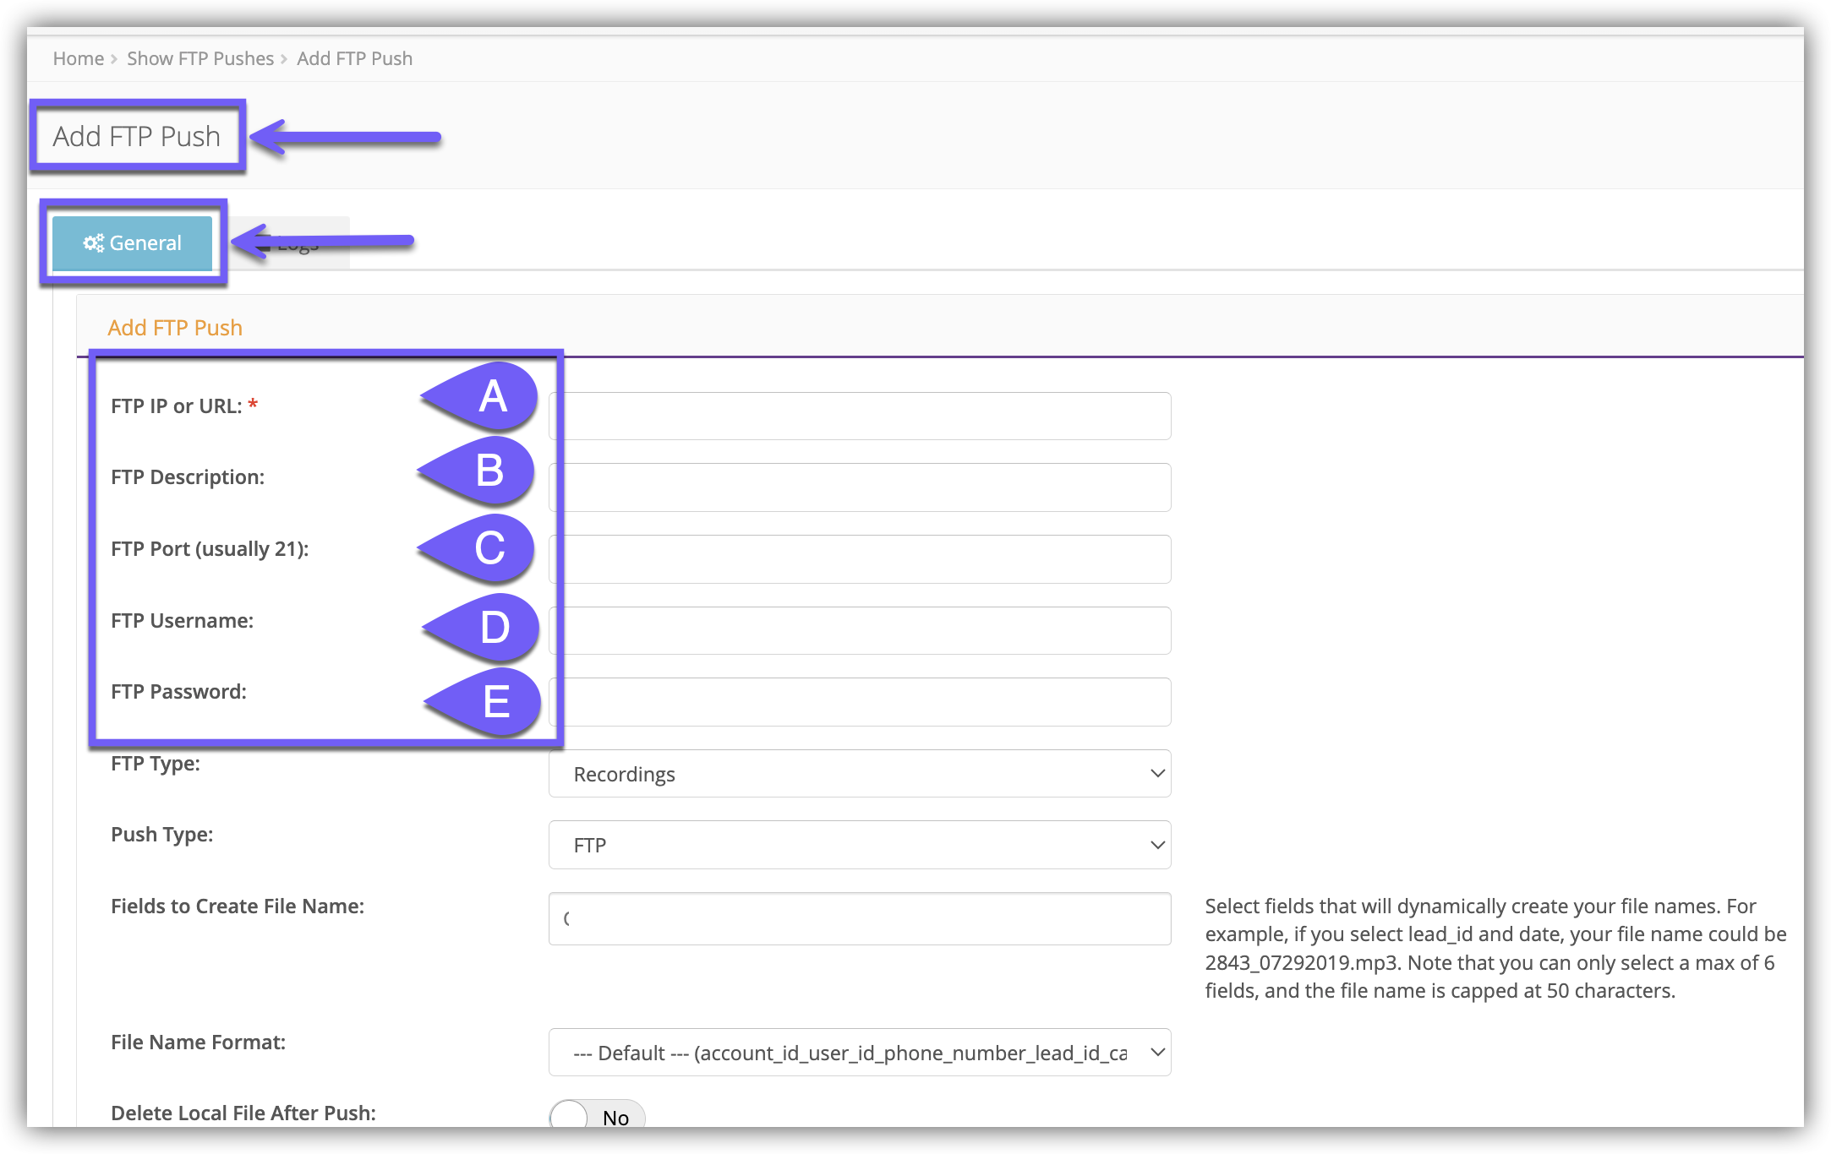Image resolution: width=1831 pixels, height=1154 pixels.
Task: Click chevron after Show FTP Pushes
Action: [284, 59]
